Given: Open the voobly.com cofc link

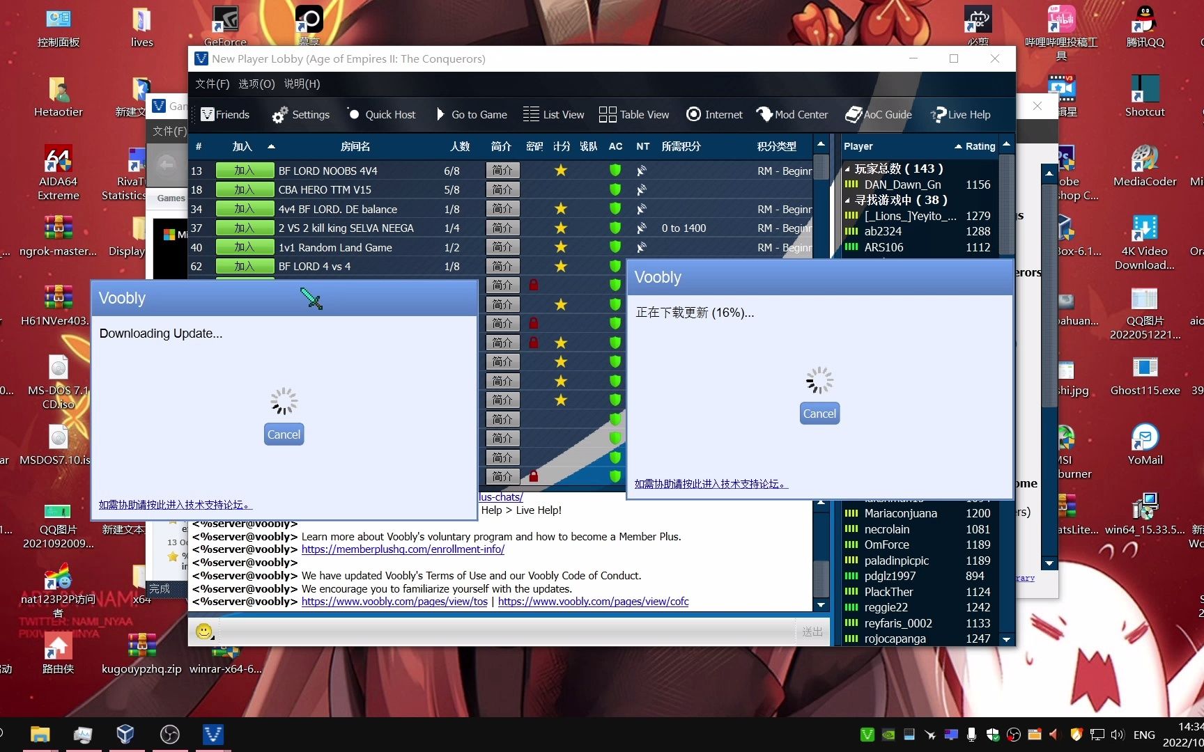Looking at the screenshot, I should 593,602.
